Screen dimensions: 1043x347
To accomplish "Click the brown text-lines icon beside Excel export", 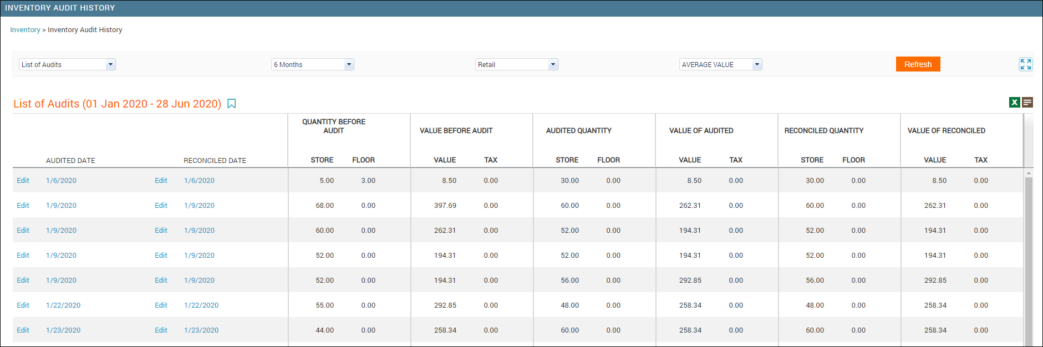I will pyautogui.click(x=1027, y=102).
